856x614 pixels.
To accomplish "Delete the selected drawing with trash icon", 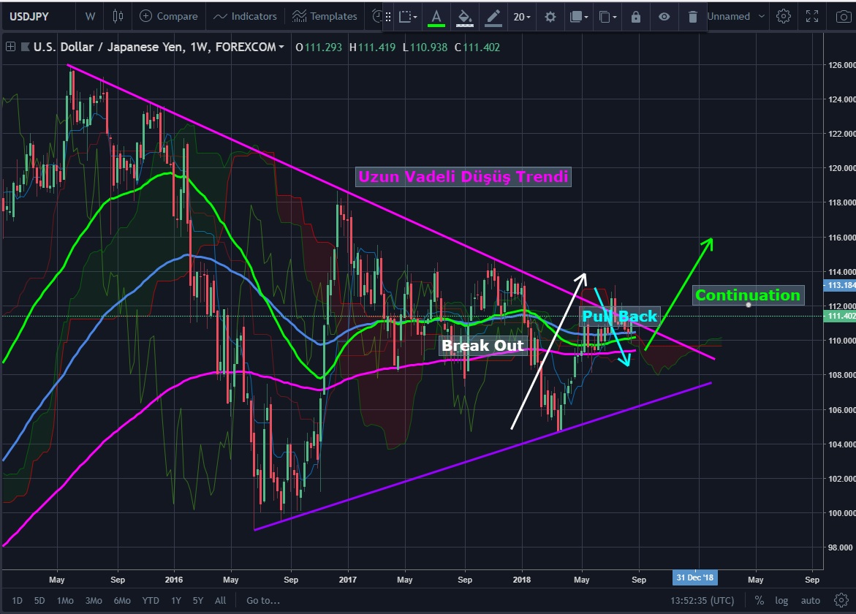I will [x=692, y=16].
